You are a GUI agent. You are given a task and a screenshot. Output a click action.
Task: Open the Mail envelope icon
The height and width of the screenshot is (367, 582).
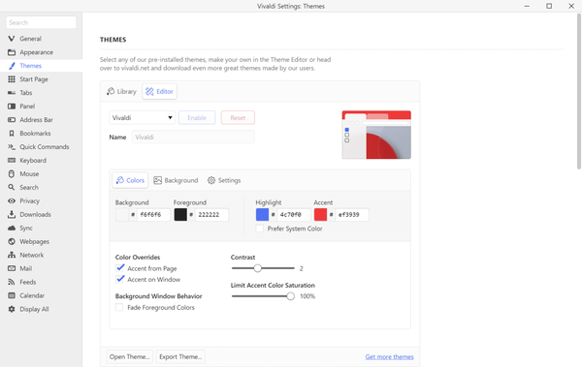(x=12, y=268)
